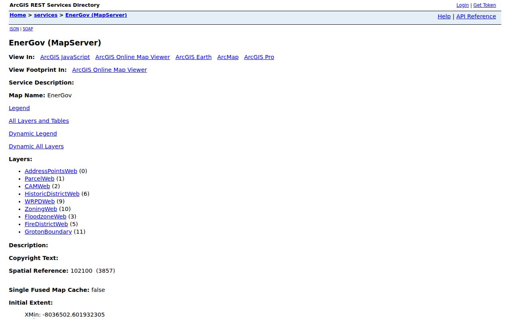Open the Help link
Viewport: 510px width, 319px height.
(x=444, y=16)
